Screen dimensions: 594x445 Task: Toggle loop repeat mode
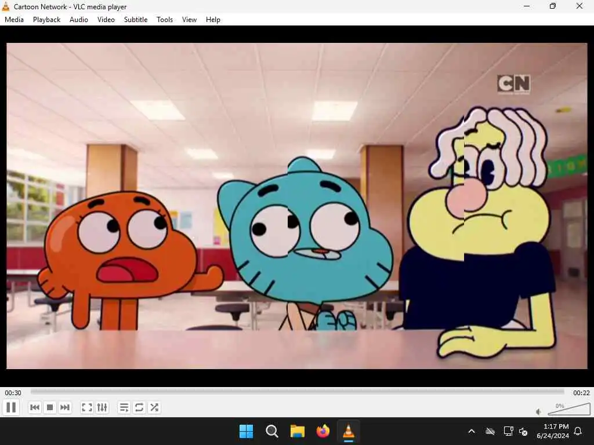(139, 407)
